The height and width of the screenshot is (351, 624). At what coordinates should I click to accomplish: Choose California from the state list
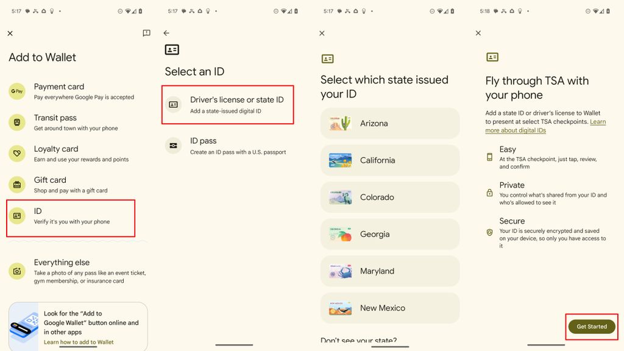[x=389, y=160]
